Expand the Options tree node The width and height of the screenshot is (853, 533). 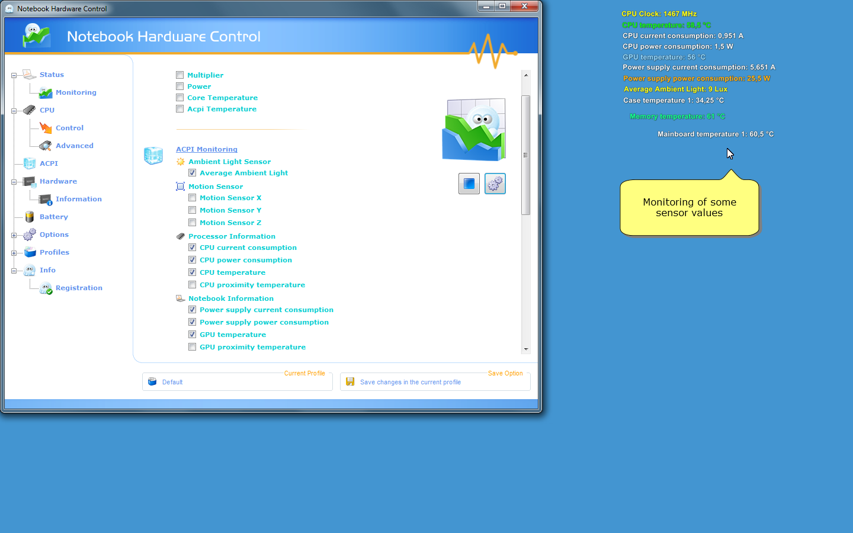14,235
